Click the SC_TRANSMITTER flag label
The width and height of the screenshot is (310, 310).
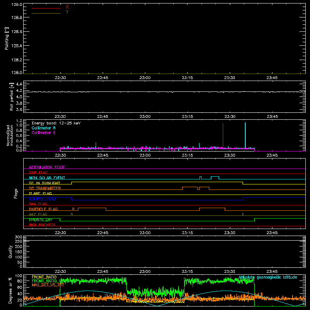pos(45,188)
